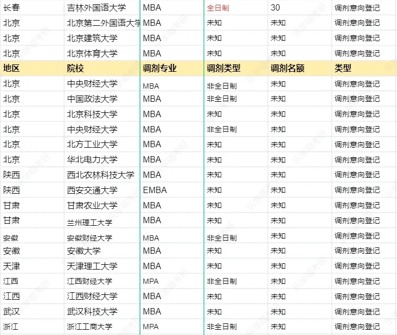Viewport: 397px width, 335px height.
Task: Click the 北京第二外国语大学 cell
Action: tap(103, 23)
